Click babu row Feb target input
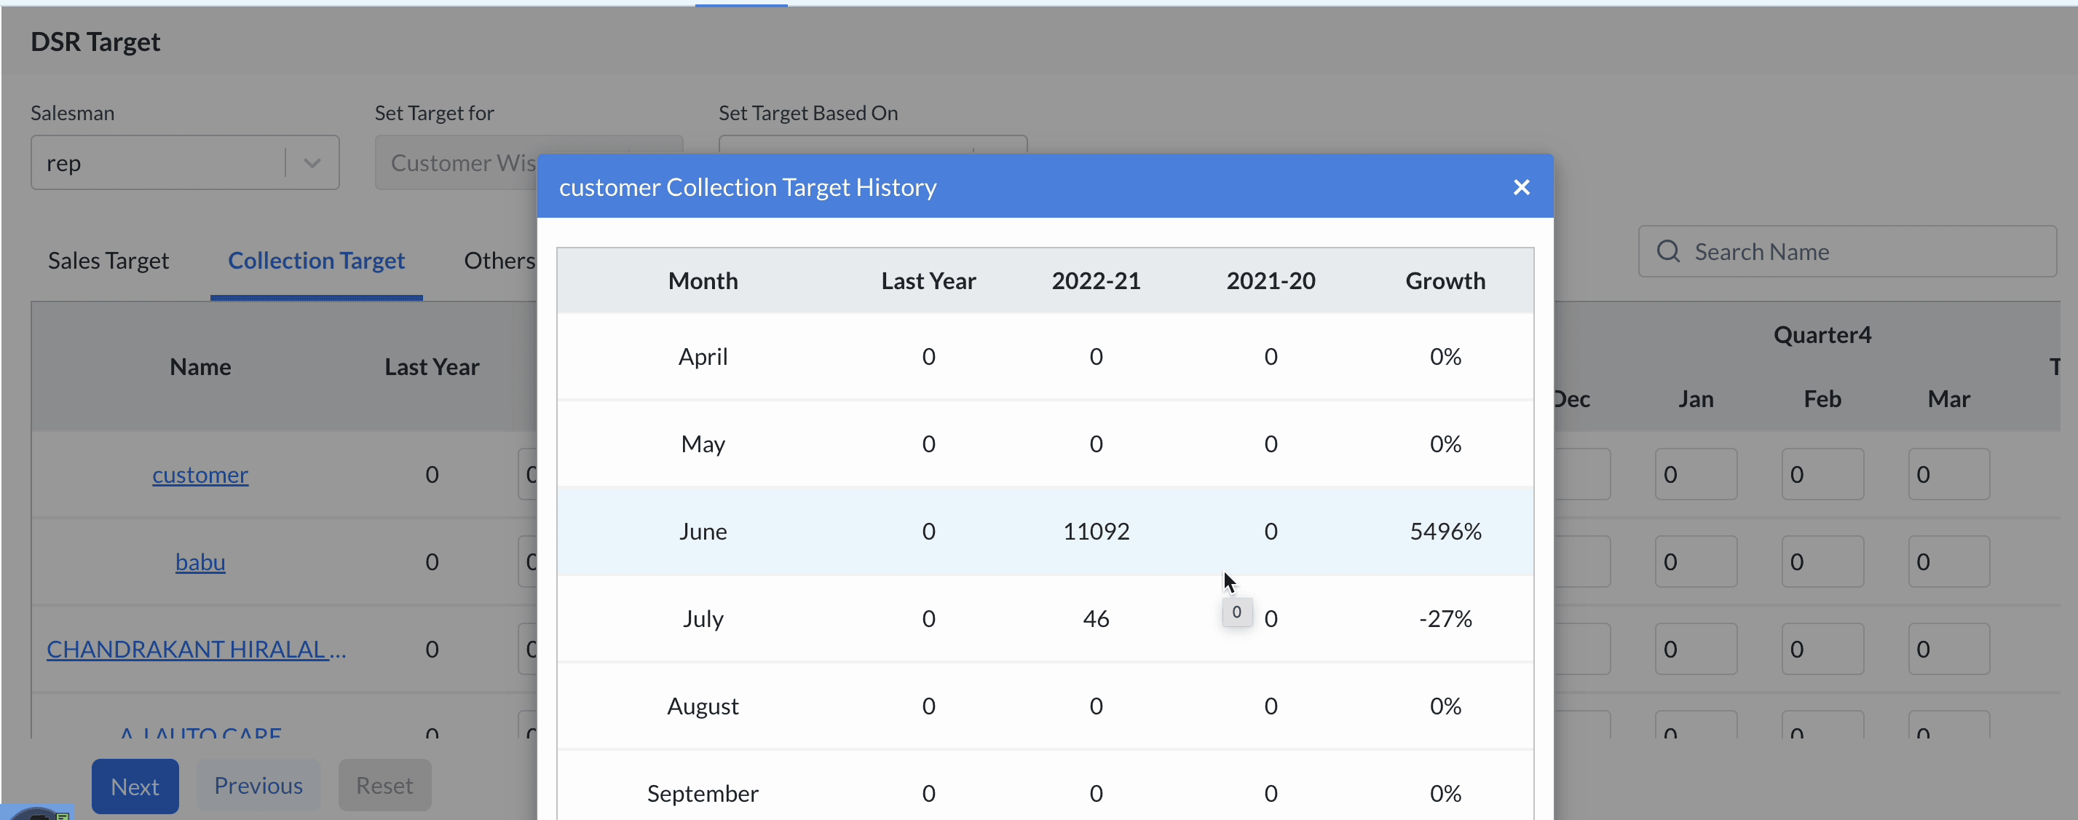Viewport: 2078px width, 820px height. [x=1822, y=561]
